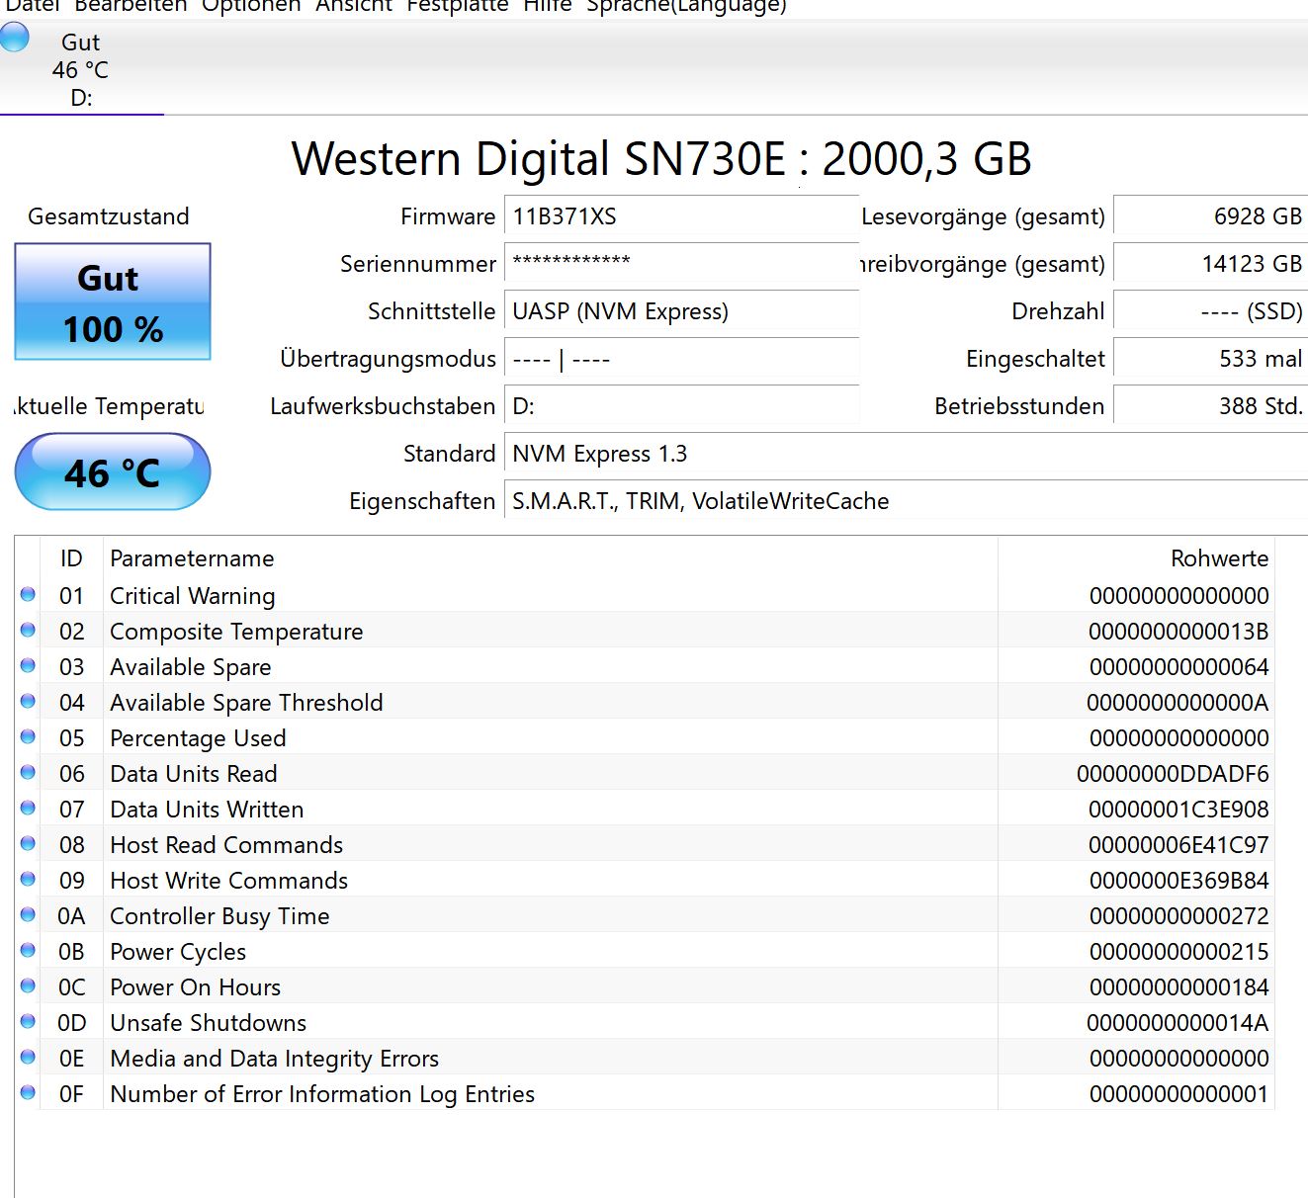Screen dimensions: 1308x1198
Task: Click the status orb for Power On Hours
Action: (28, 985)
